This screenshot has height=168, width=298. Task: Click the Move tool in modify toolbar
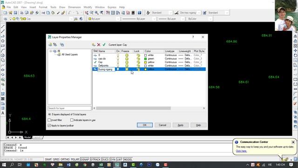point(295,50)
